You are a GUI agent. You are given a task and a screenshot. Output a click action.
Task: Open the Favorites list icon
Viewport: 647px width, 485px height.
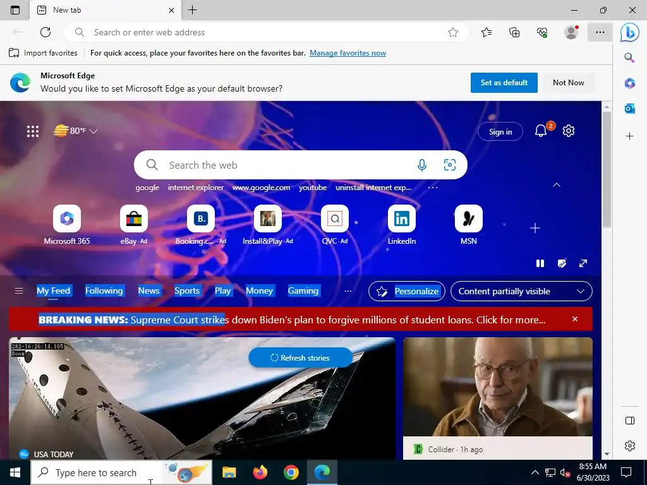click(487, 32)
